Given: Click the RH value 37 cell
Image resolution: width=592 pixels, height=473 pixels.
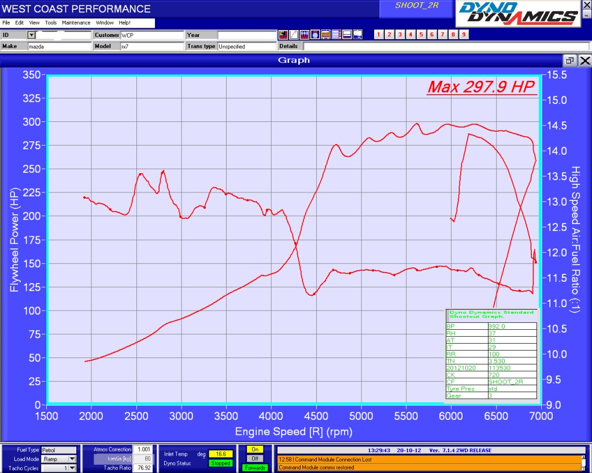Looking at the screenshot, I should tap(512, 333).
